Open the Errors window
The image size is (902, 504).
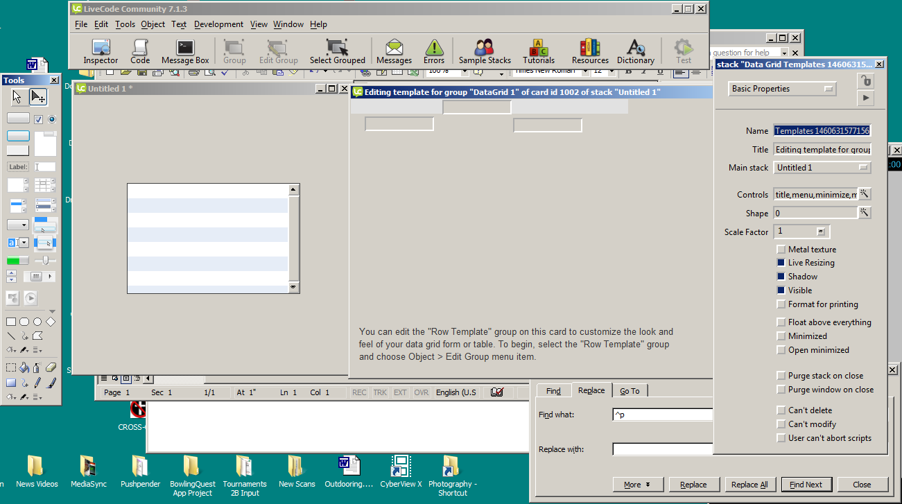(434, 51)
